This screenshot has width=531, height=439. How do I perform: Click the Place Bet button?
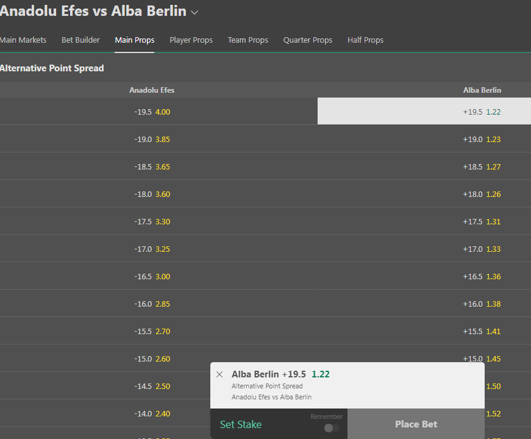(416, 424)
